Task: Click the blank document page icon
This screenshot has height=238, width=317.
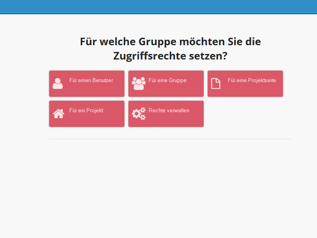Action: [x=216, y=84]
